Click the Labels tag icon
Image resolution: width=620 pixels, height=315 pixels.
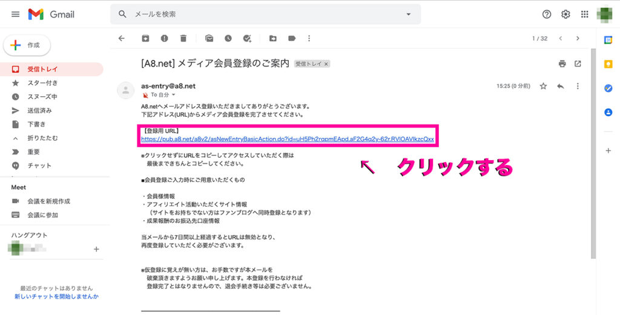coord(292,38)
